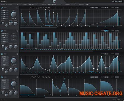Click the fourth sequencer's horizontal scrollbar
Screen dimensions: 124x101
click(81, 97)
